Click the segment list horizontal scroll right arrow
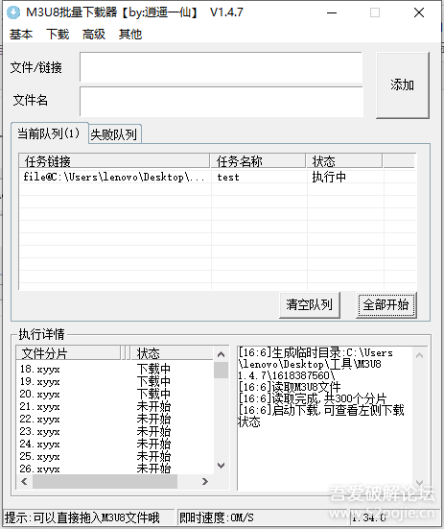The height and width of the screenshot is (529, 444). [205, 481]
